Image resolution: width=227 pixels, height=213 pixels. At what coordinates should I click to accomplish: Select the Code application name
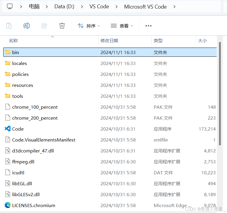coord(18,129)
